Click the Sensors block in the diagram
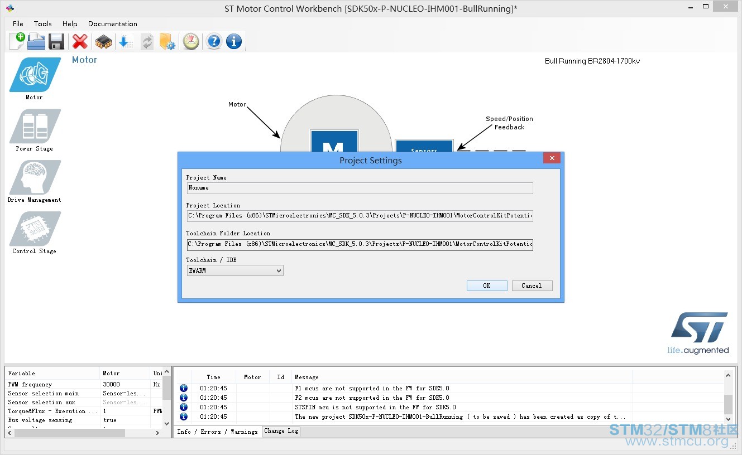This screenshot has height=455, width=742. (424, 146)
